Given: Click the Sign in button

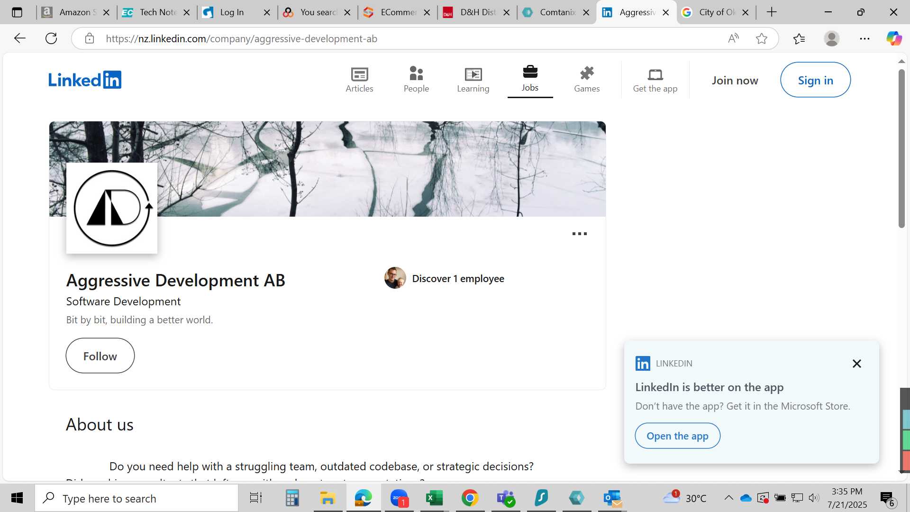Looking at the screenshot, I should pyautogui.click(x=815, y=80).
